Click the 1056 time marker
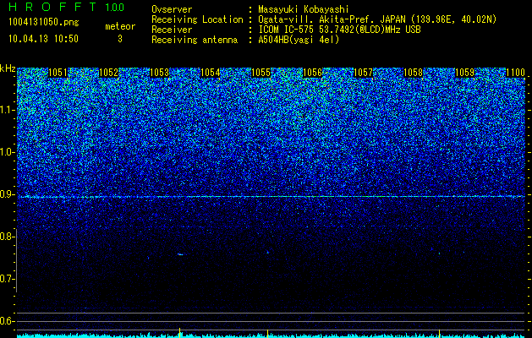The image size is (532, 338). point(312,73)
